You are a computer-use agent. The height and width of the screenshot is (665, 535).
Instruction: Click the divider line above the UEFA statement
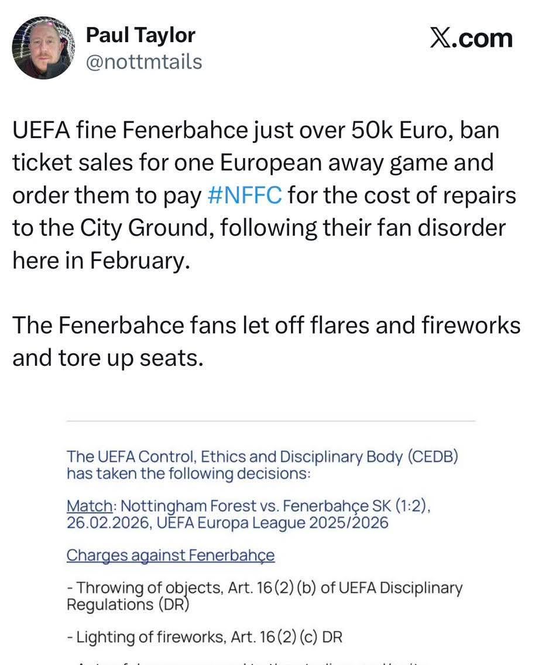(270, 421)
